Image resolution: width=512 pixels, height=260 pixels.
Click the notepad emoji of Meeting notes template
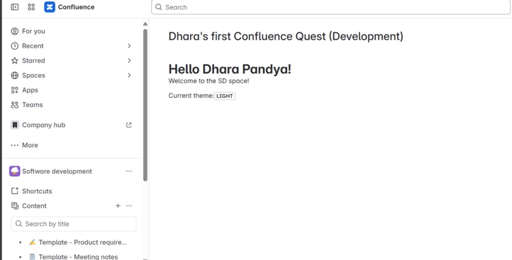click(x=32, y=257)
